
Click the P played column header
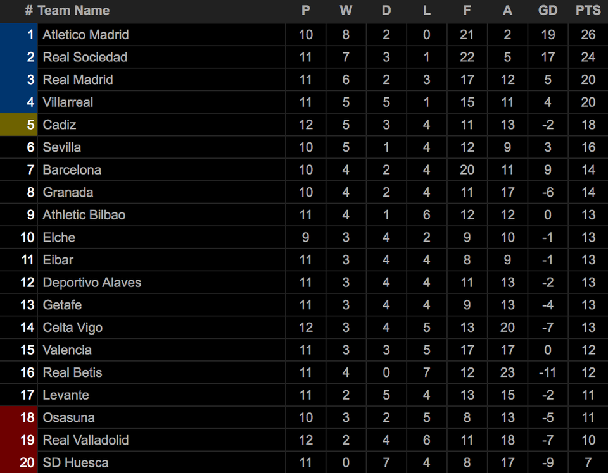pos(305,11)
